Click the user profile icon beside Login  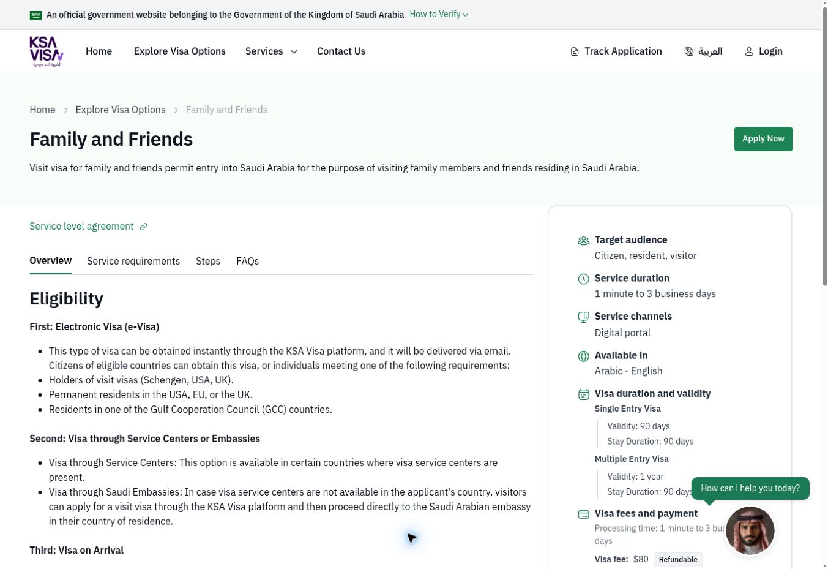749,51
